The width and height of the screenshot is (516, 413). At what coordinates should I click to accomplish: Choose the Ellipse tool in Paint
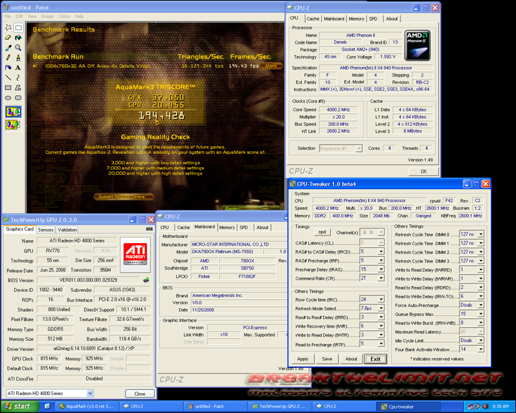tap(8, 98)
